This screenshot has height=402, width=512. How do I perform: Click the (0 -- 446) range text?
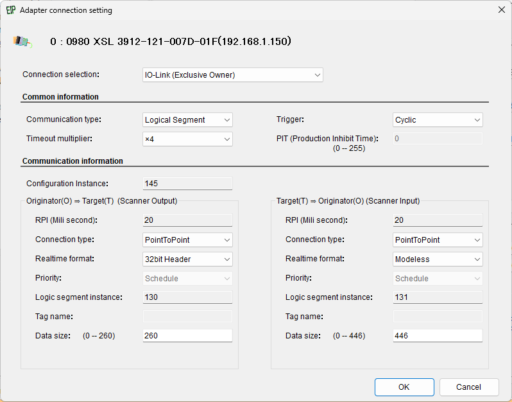pos(349,336)
